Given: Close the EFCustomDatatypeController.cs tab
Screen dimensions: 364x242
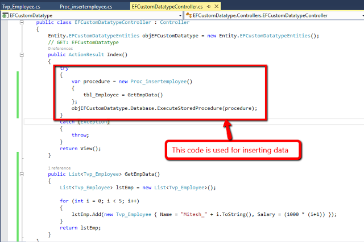Looking at the screenshot, I should point(217,6).
